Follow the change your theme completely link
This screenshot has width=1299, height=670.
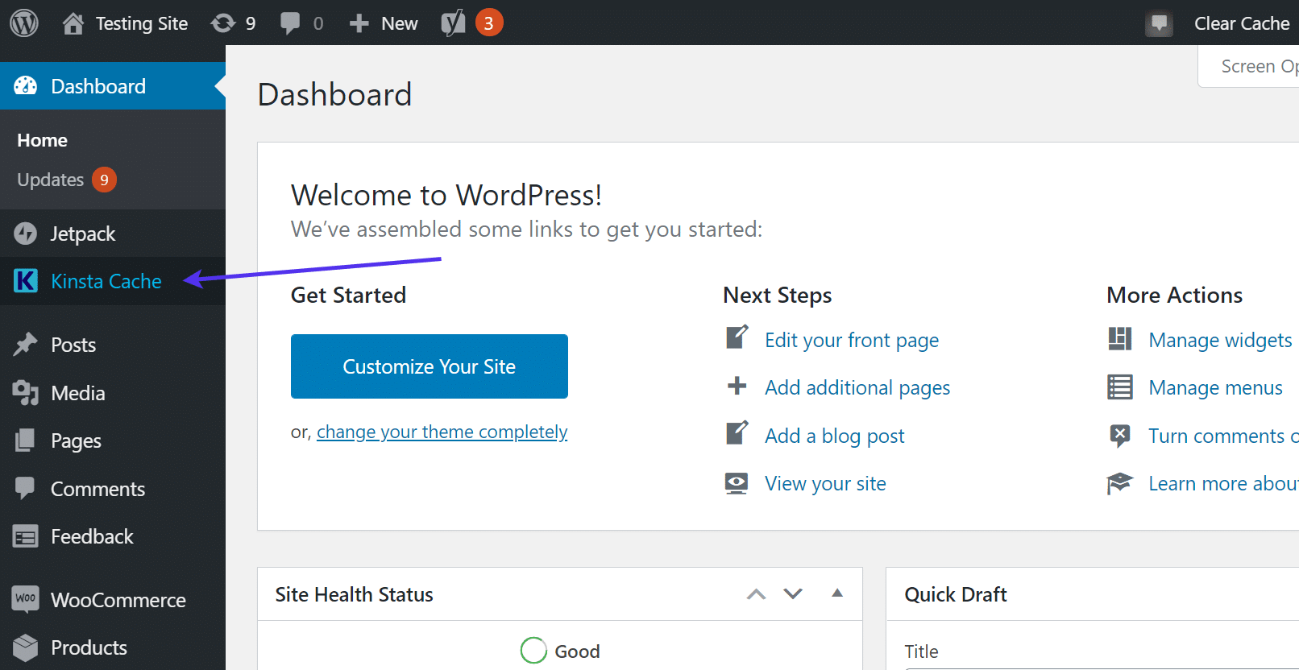click(x=442, y=432)
